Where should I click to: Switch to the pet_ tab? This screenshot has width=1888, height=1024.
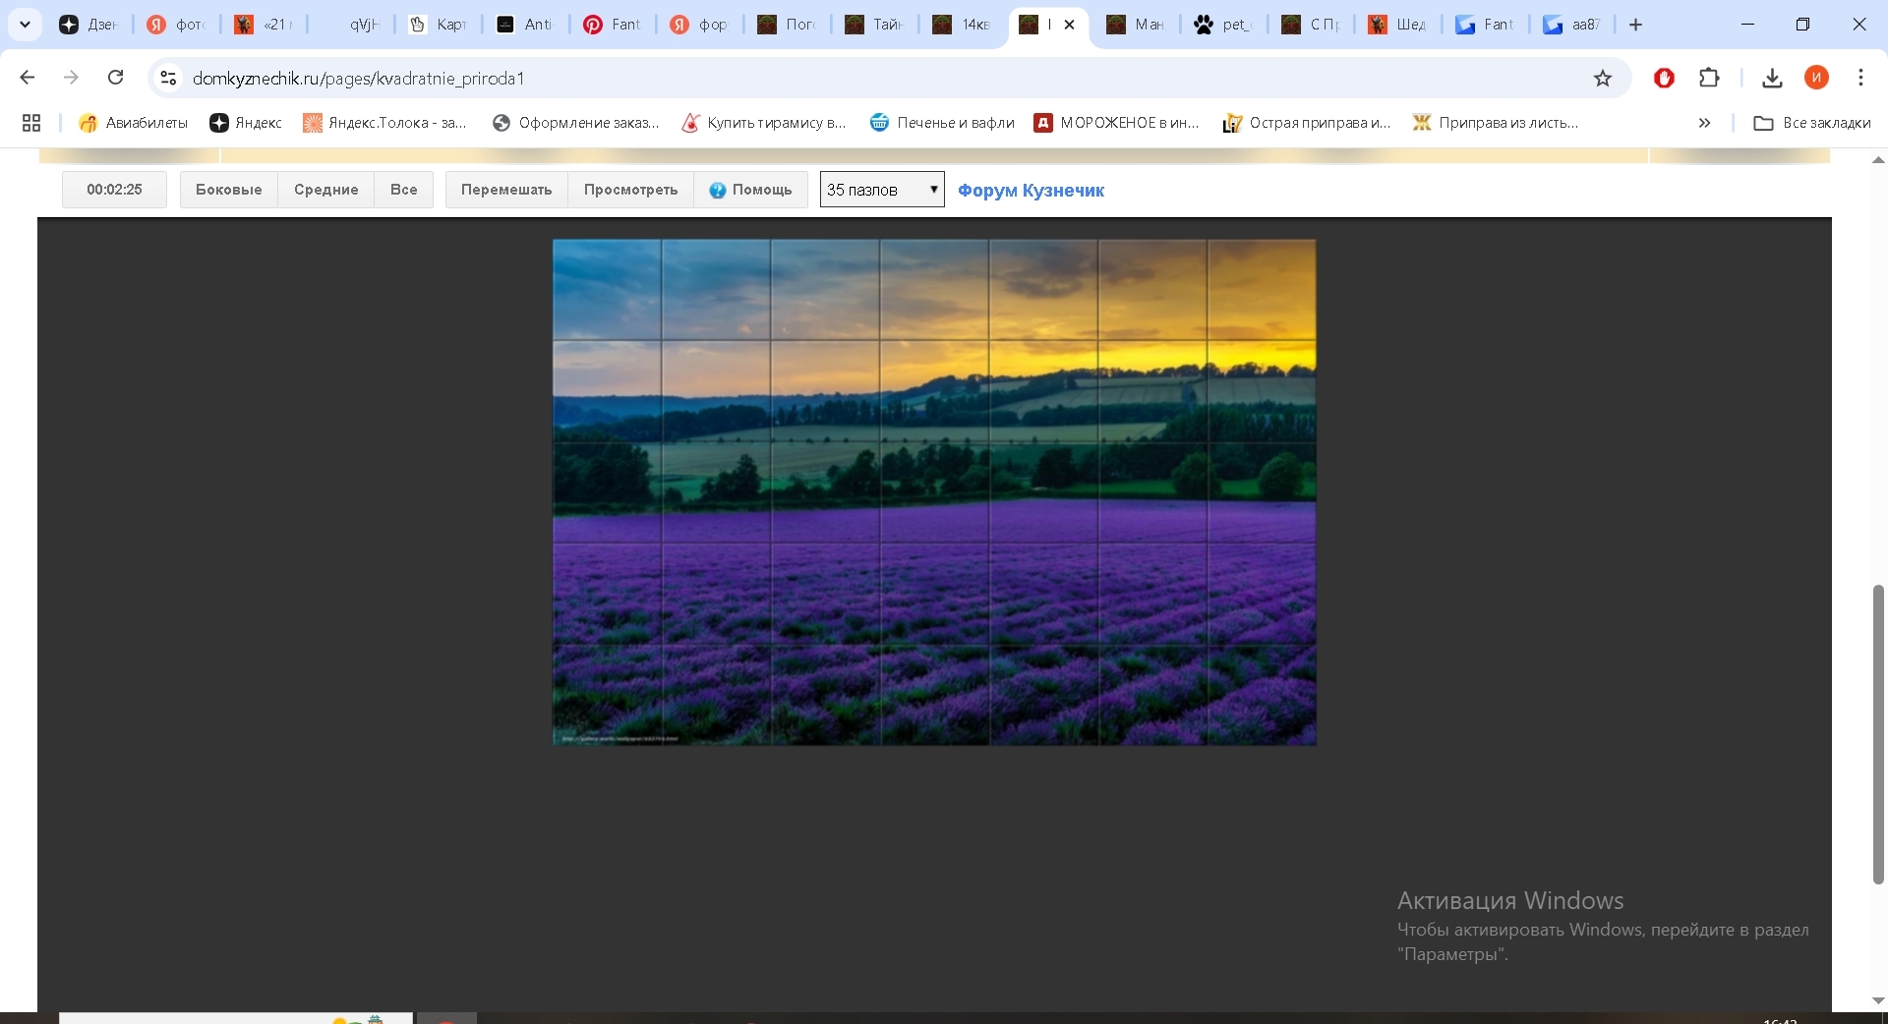point(1222,25)
